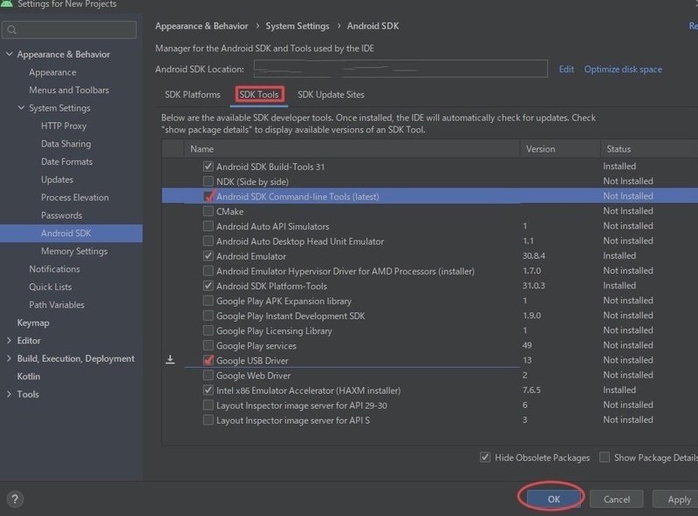The width and height of the screenshot is (698, 516).
Task: Click System Settings in breadcrumb
Action: click(x=298, y=26)
